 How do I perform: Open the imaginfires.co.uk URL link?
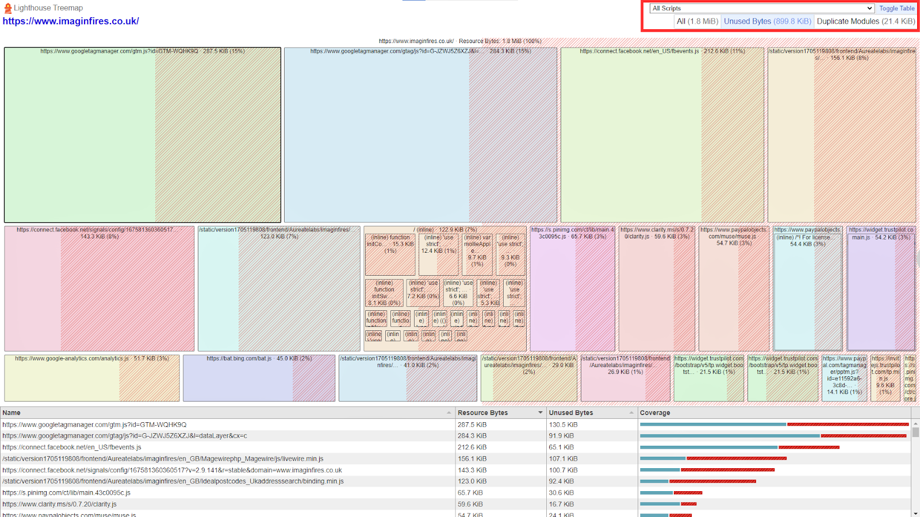pyautogui.click(x=71, y=21)
